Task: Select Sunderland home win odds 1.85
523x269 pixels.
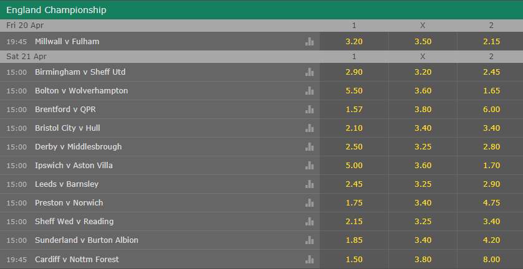Action: pyautogui.click(x=354, y=240)
